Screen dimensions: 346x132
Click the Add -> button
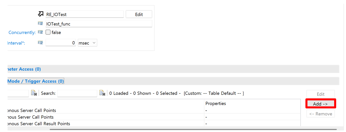321,104
